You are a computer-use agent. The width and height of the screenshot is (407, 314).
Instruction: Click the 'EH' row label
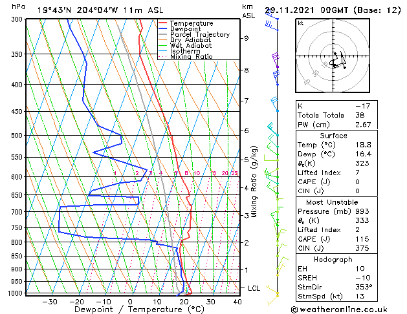pos(302,269)
